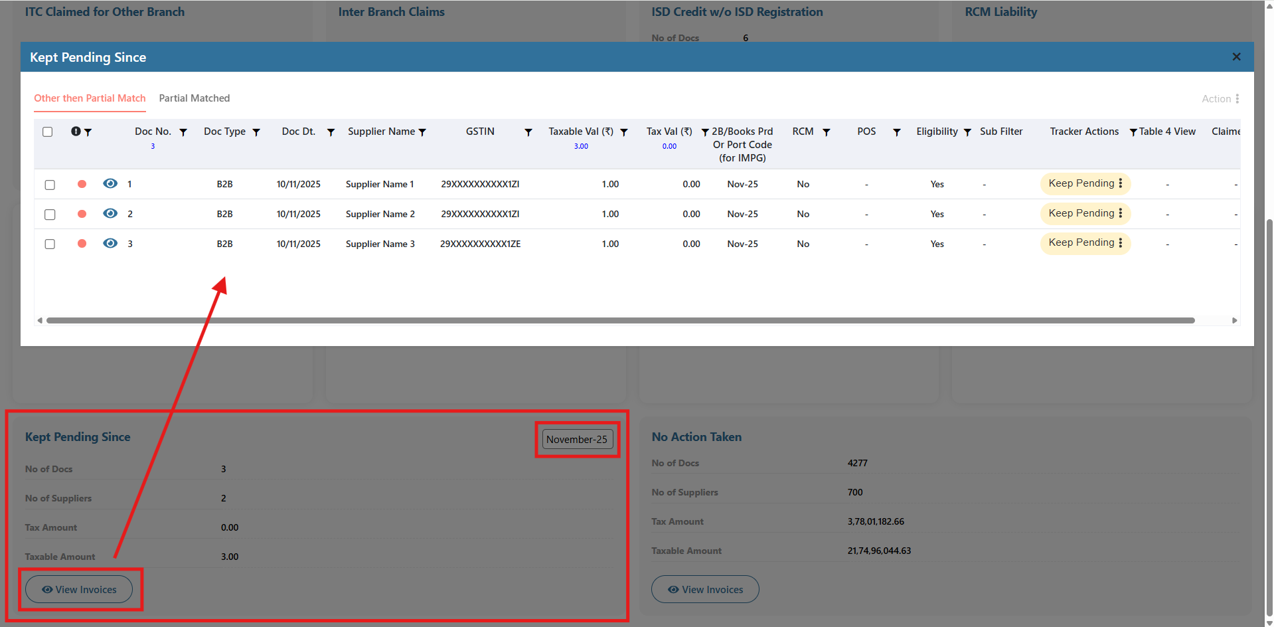The width and height of the screenshot is (1274, 627).
Task: Open Keep Pending options for Supplier Name 1
Action: click(1120, 183)
